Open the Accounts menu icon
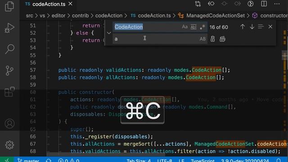 click(9, 123)
